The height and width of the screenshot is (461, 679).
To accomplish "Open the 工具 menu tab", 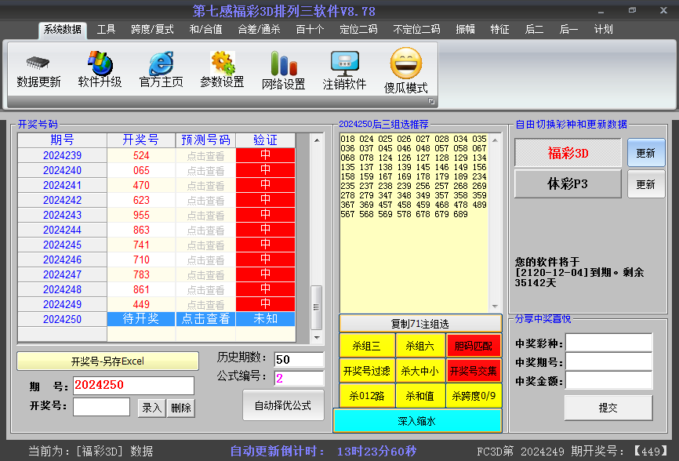I will 106,30.
